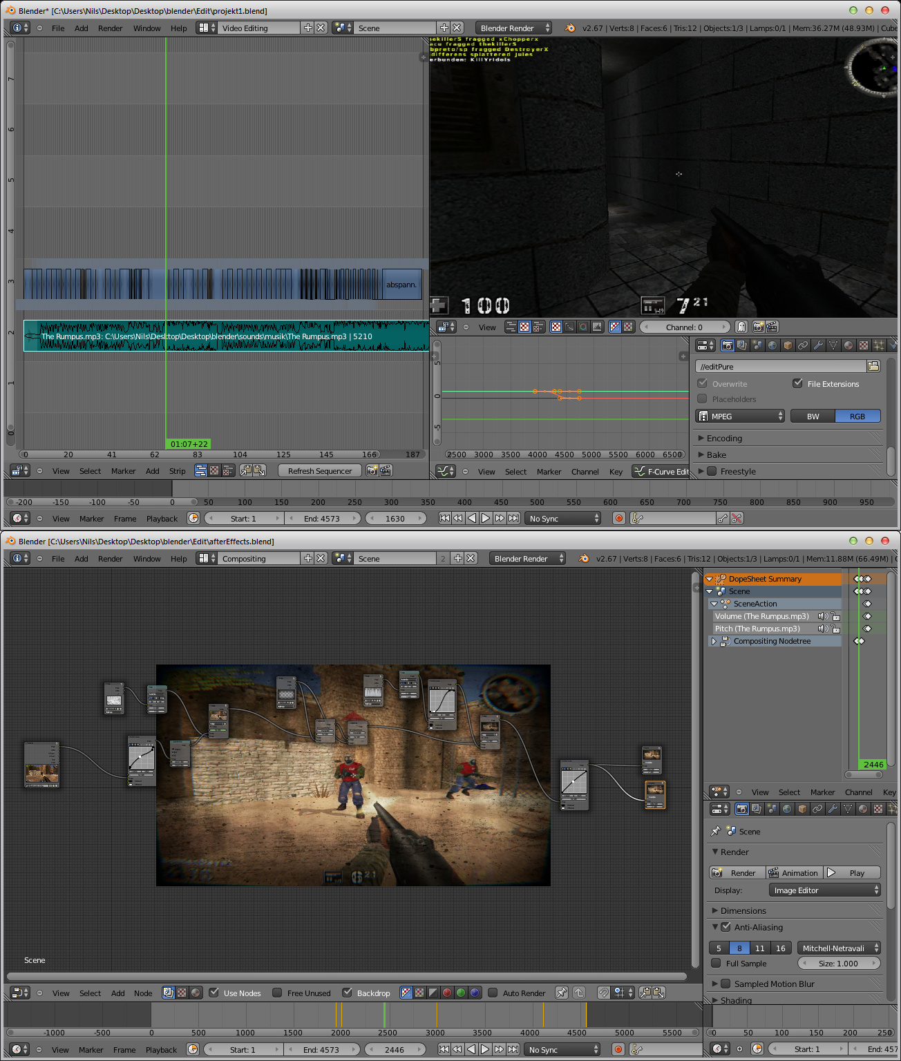The image size is (901, 1061).
Task: Open Modifiers wrench tab in bottom window
Action: point(833,809)
